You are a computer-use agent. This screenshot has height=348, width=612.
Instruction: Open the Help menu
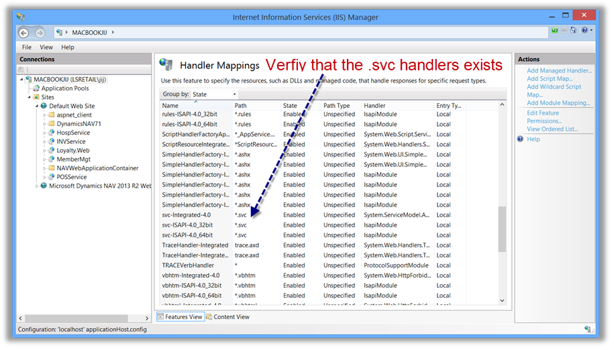pyautogui.click(x=68, y=47)
